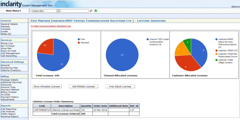Click Show Allocated Licenses button
The width and height of the screenshot is (240, 120).
[47, 86]
